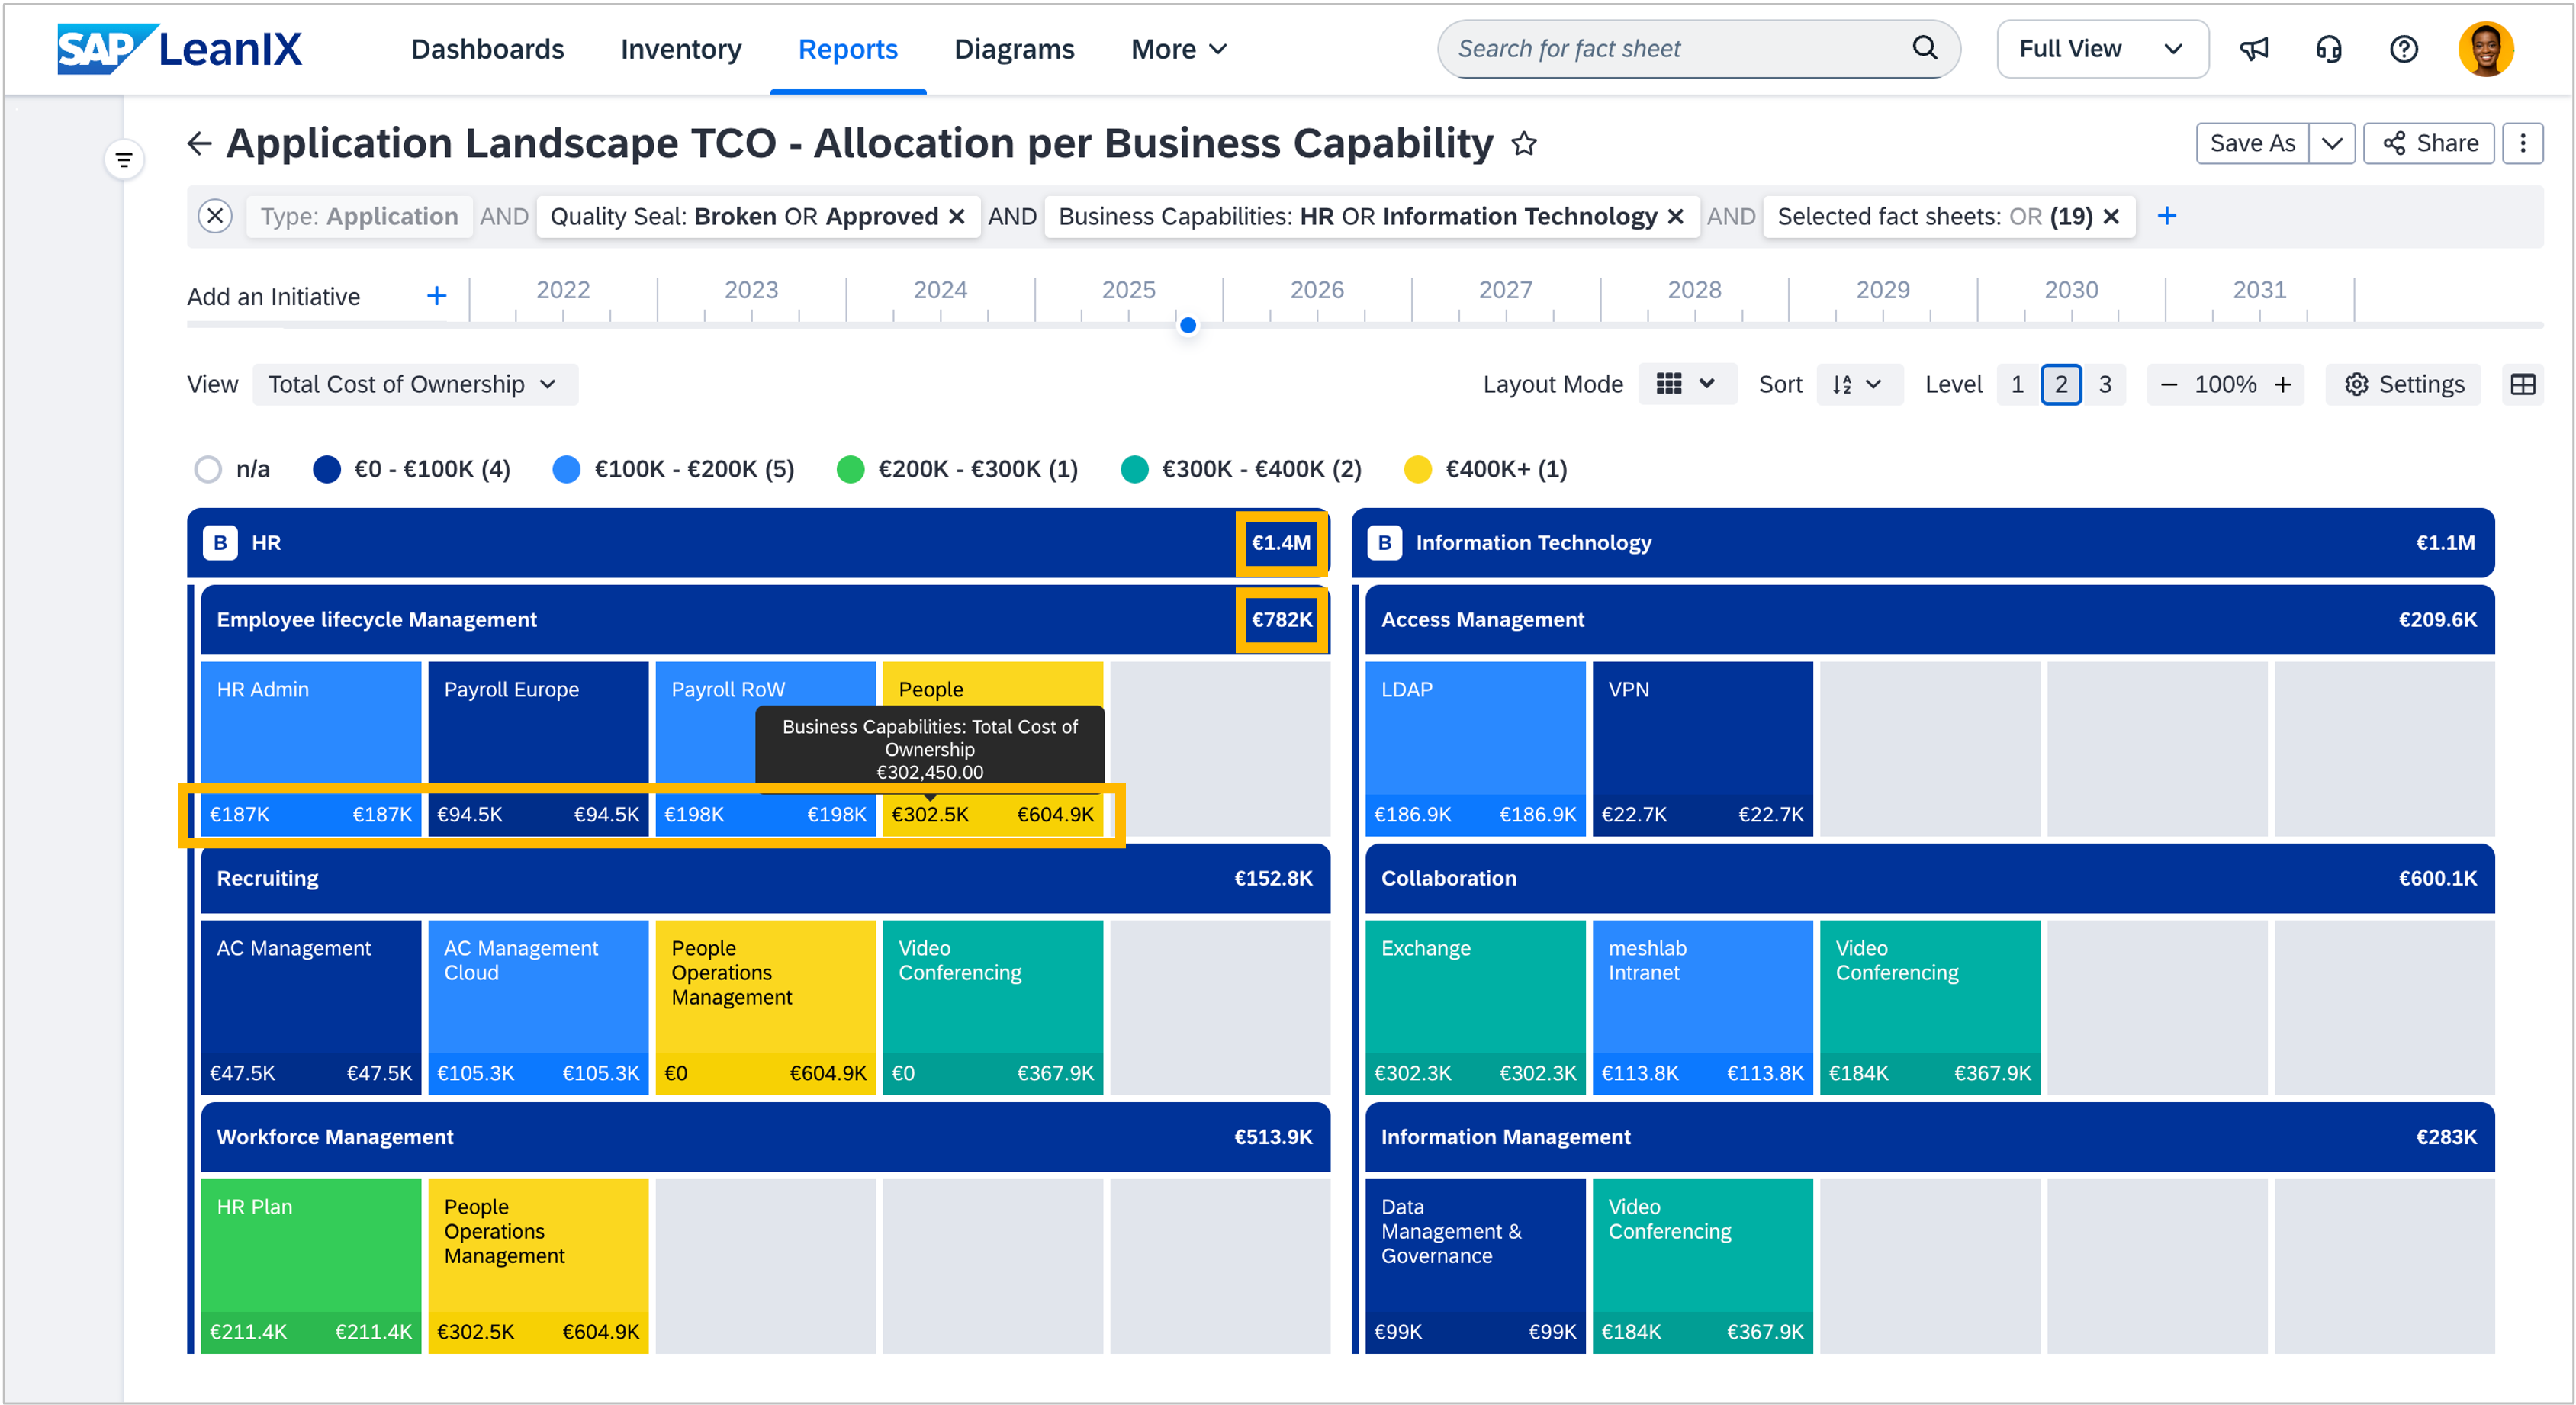Open the Inventory tab
This screenshot has height=1405, width=2576.
coord(680,48)
